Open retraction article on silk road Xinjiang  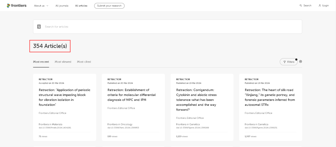click(x=270, y=97)
